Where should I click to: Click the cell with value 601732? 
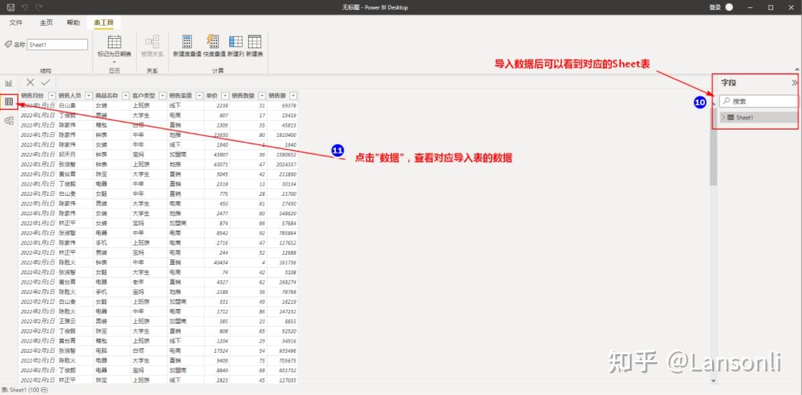coord(282,370)
